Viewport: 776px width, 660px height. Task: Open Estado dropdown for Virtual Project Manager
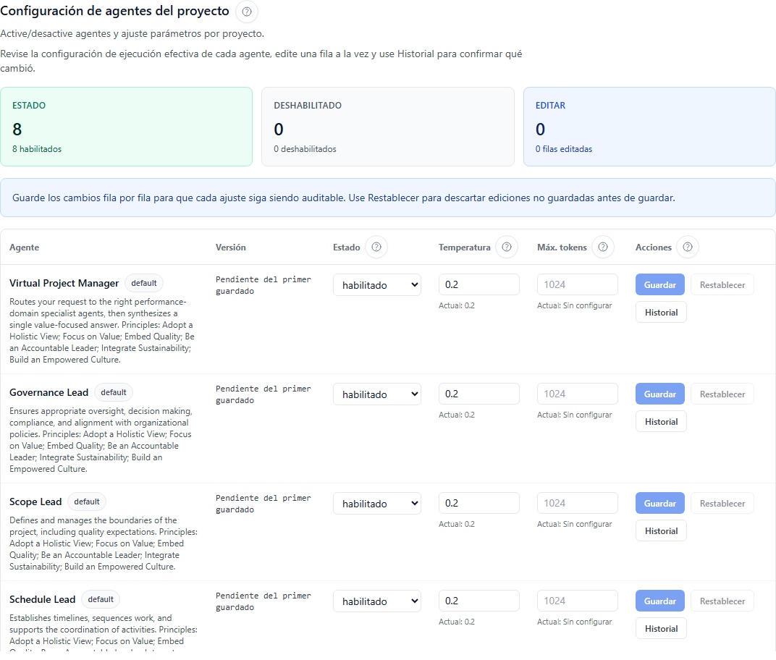click(377, 285)
